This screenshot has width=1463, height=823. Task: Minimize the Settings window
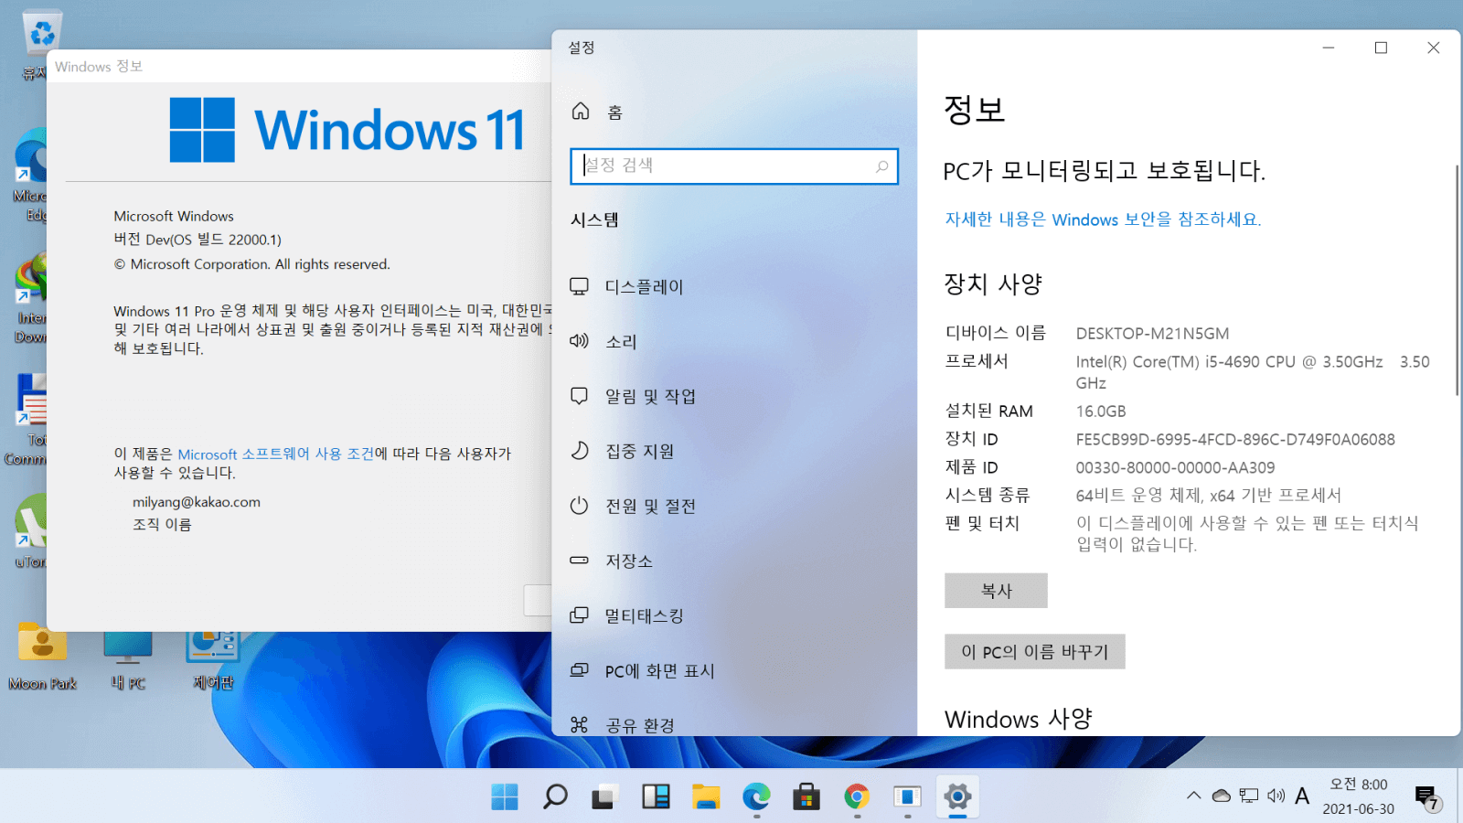pyautogui.click(x=1329, y=48)
